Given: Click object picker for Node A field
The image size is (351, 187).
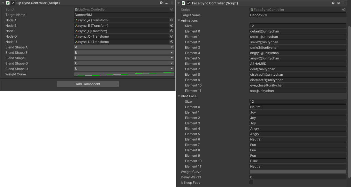Looking at the screenshot, I should coord(172,20).
